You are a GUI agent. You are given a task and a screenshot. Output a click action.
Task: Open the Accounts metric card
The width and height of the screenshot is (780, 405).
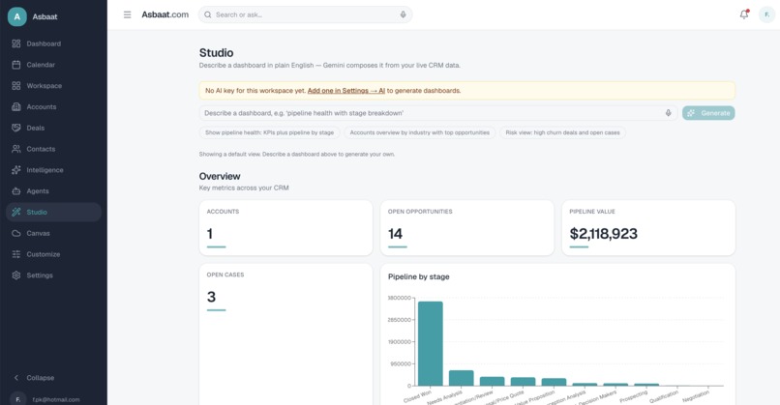pos(286,228)
